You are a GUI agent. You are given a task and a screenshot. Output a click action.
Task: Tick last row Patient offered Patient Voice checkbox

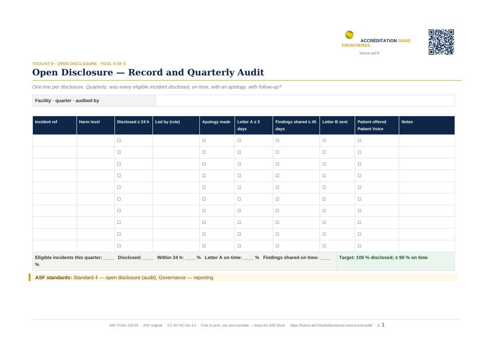[359, 246]
